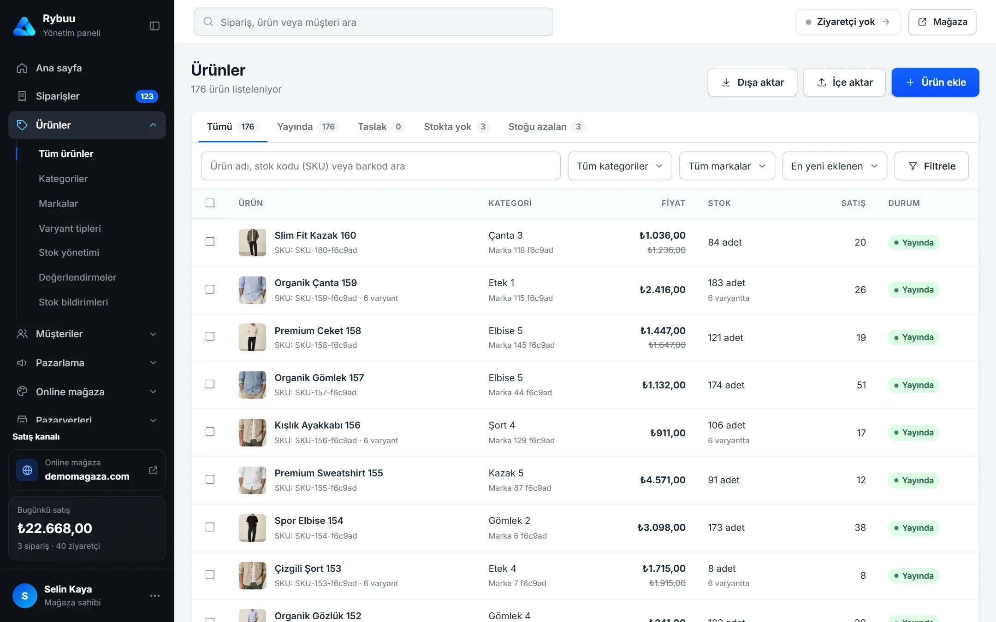Switch to the Yayında tab
Screen dimensions: 996x622
(x=308, y=127)
